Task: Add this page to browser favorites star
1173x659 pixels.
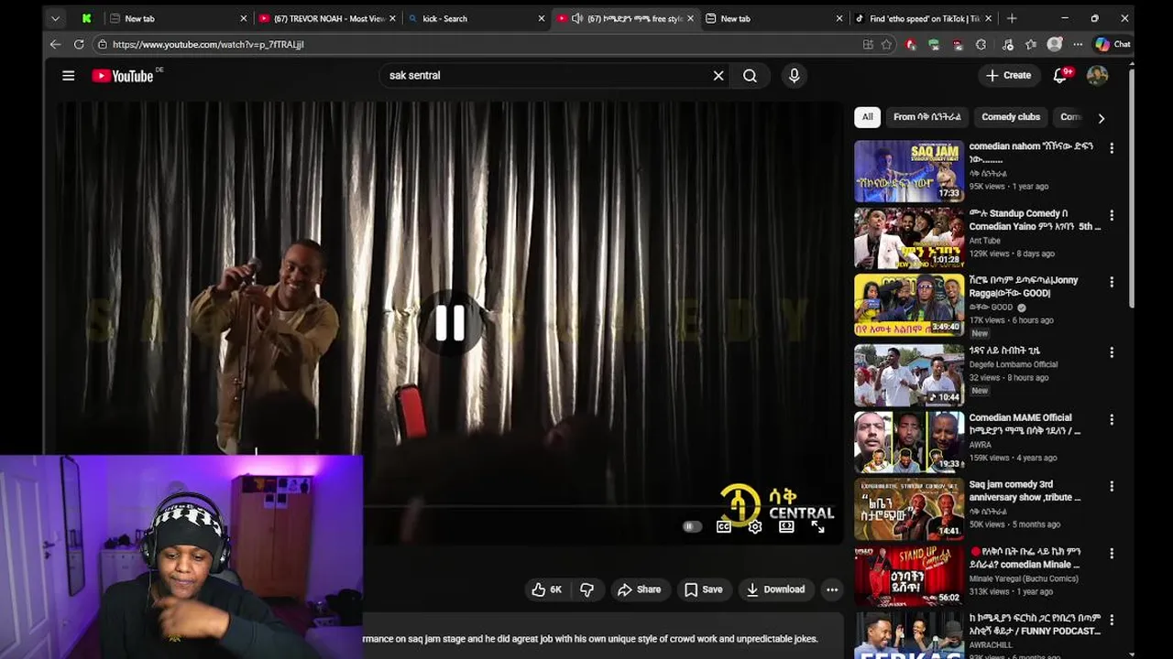Action: click(886, 44)
